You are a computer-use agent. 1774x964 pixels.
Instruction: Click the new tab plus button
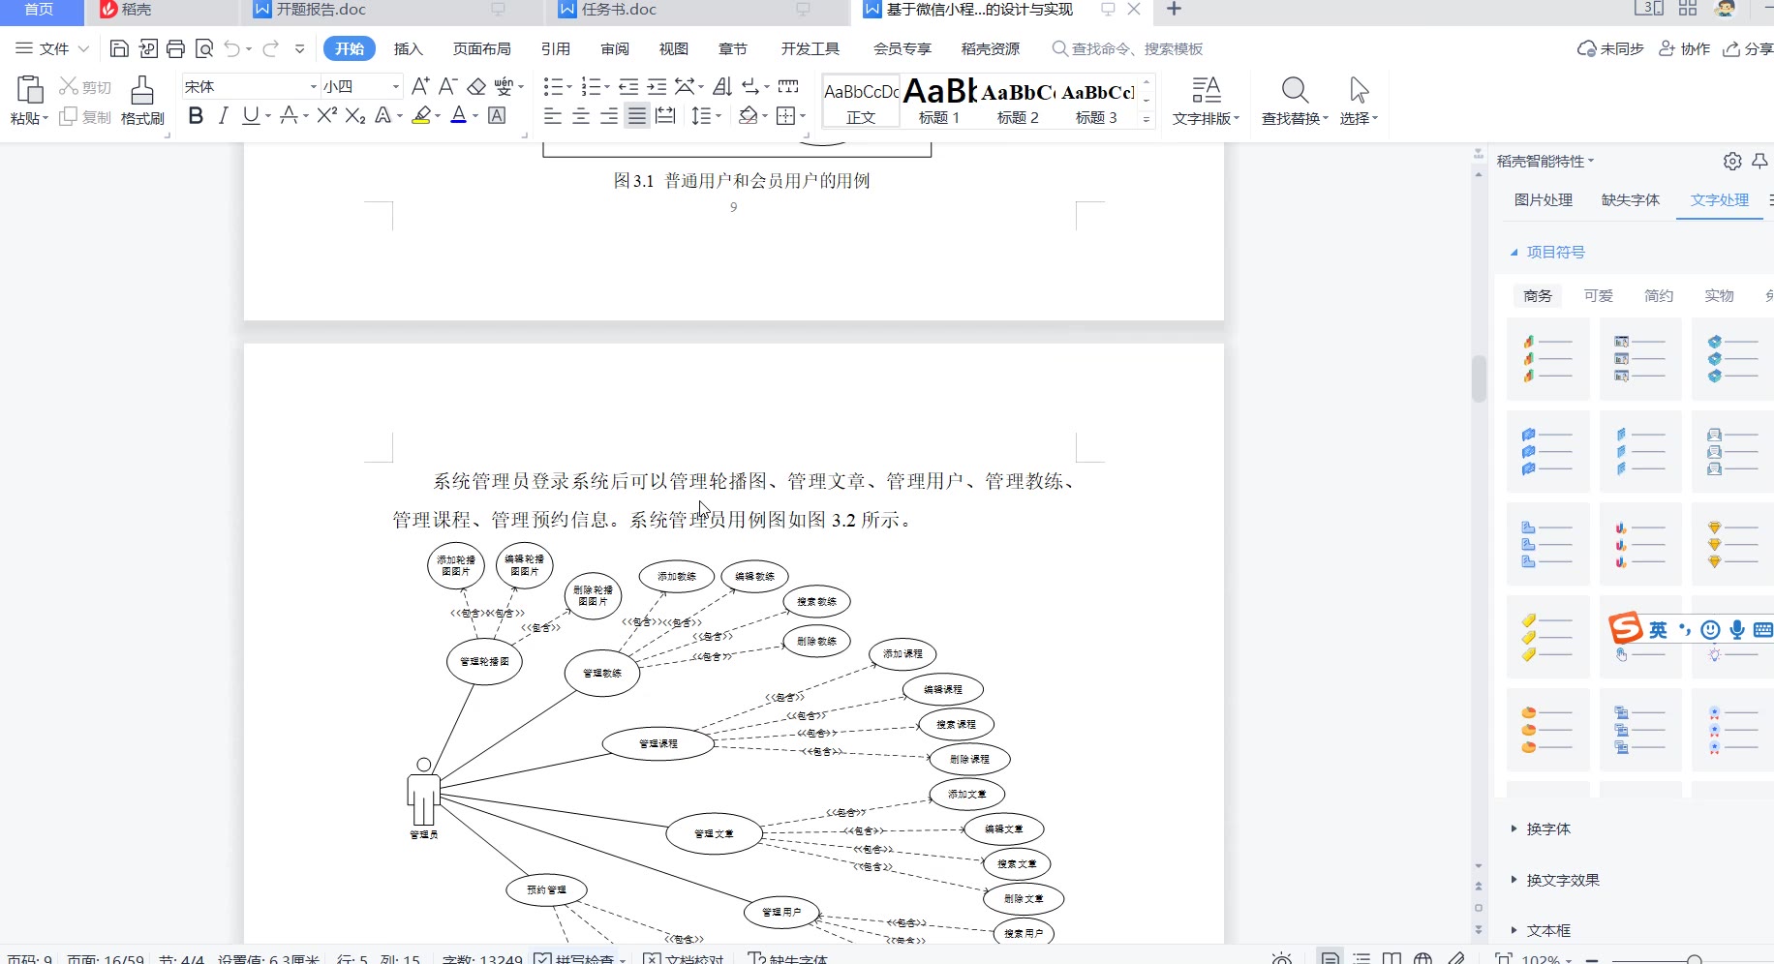tap(1174, 10)
